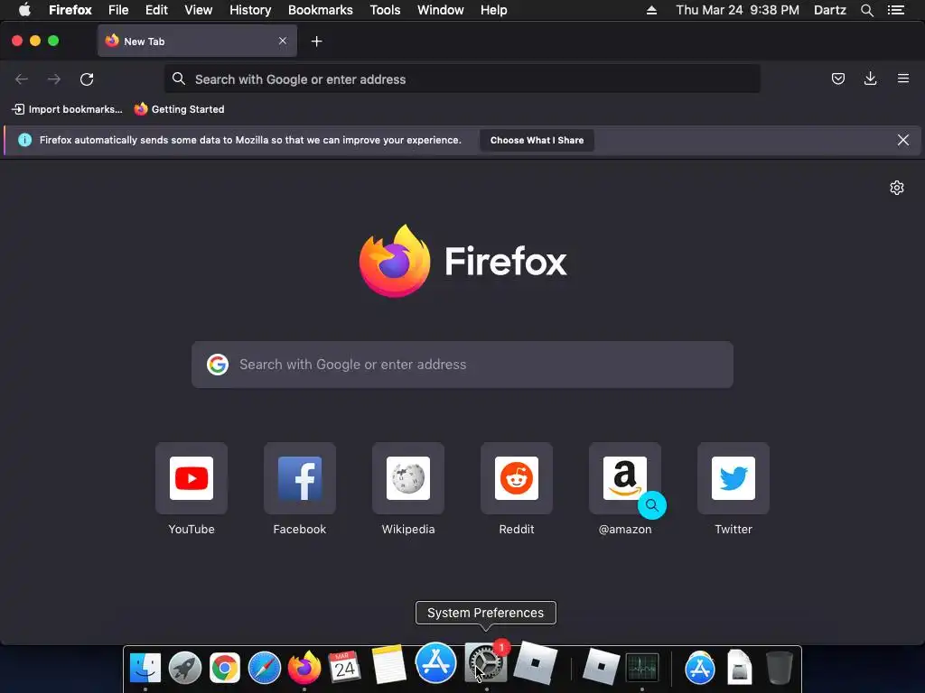925x693 pixels.
Task: Open a new tab with plus button
Action: tap(317, 42)
